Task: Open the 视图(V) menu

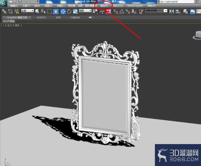Action: point(48,6)
